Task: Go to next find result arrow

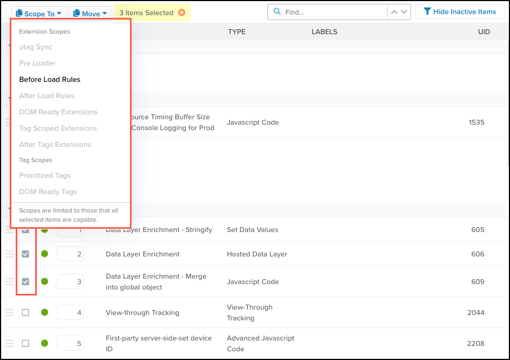Action: coord(404,12)
